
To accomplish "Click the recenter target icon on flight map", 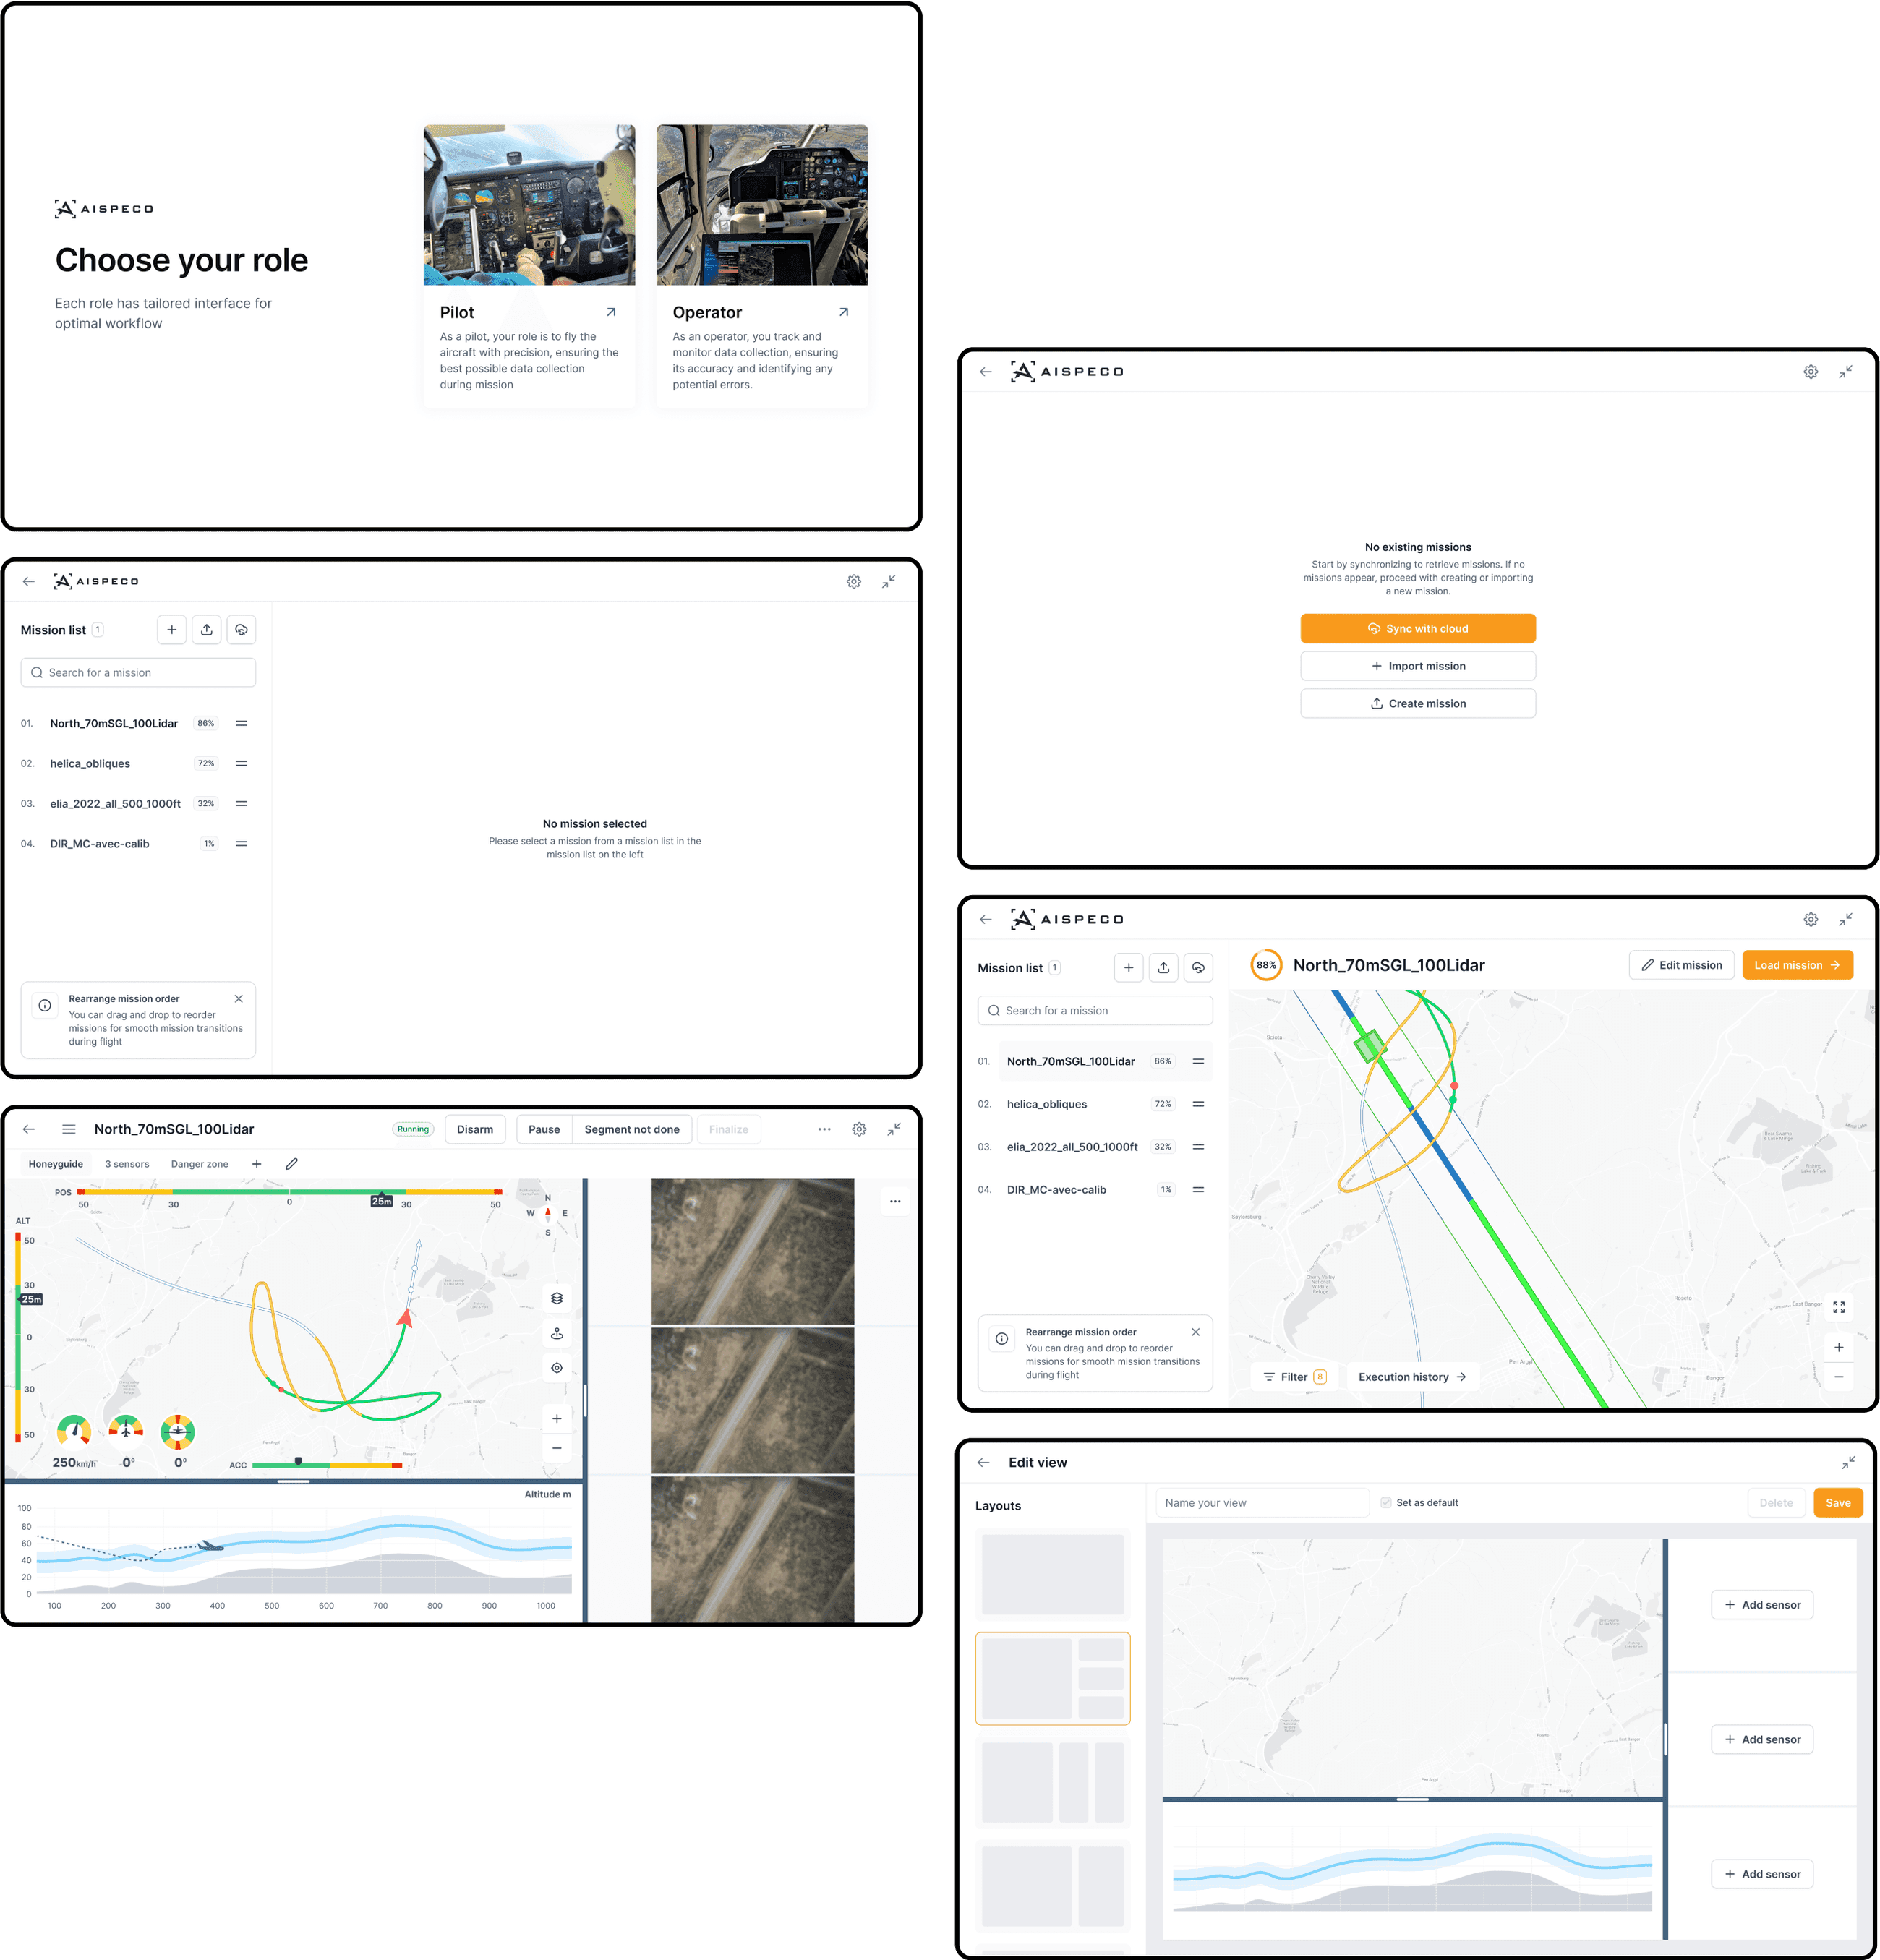I will coord(557,1367).
